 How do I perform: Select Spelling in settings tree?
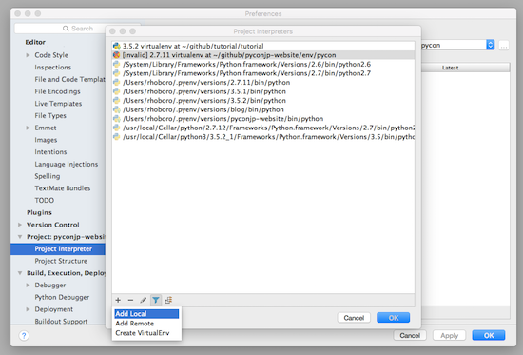pyautogui.click(x=48, y=176)
